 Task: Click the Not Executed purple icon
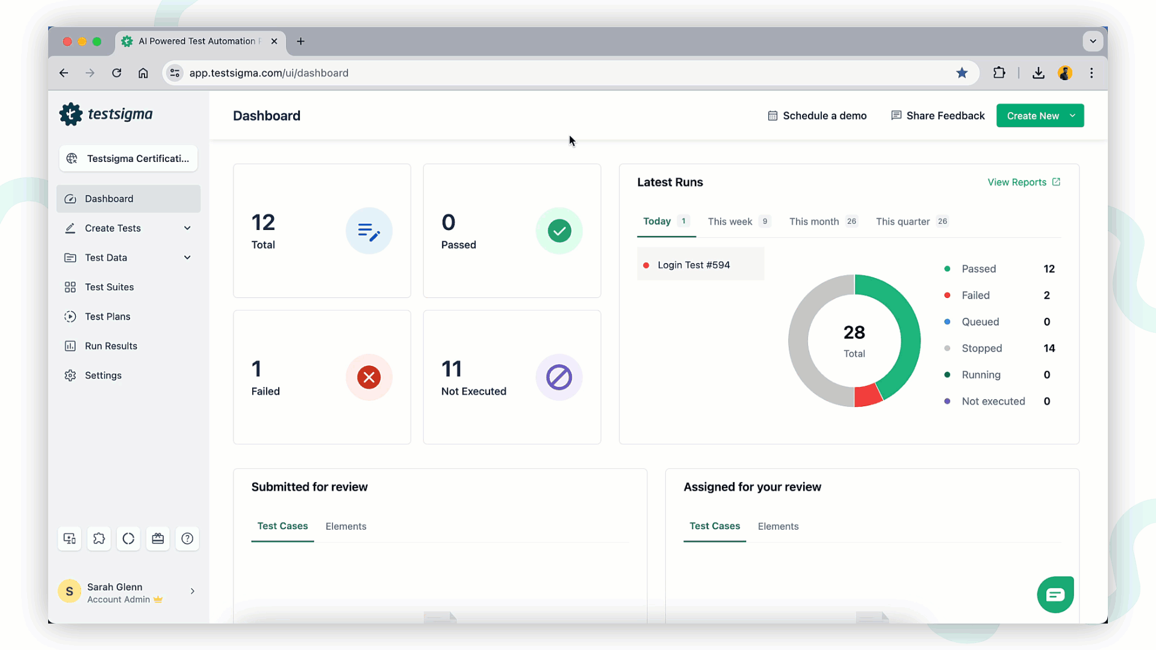point(559,377)
